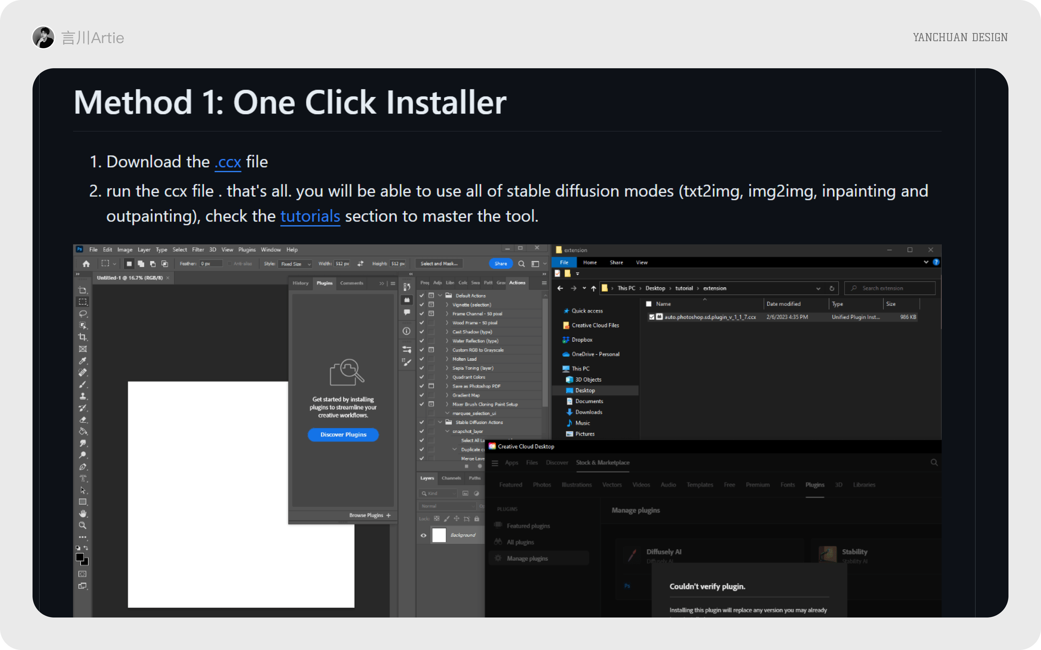Open the Explorer View ribbon tab
The width and height of the screenshot is (1041, 650).
point(642,262)
